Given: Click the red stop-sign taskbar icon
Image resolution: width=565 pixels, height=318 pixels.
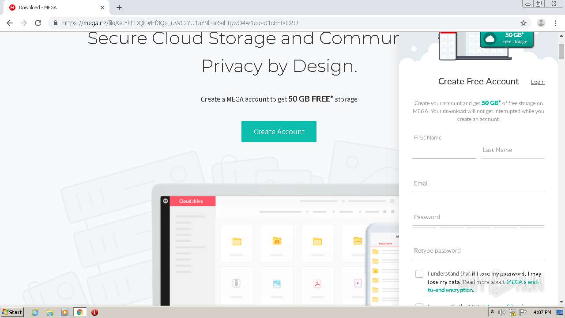Looking at the screenshot, I should [94, 312].
